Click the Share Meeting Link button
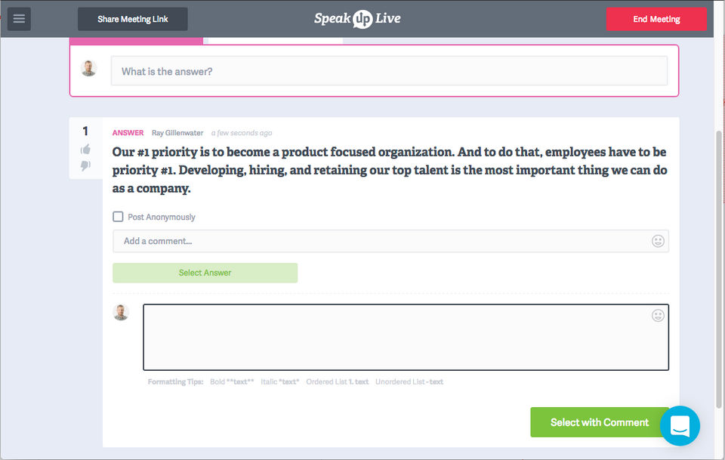 pos(133,19)
